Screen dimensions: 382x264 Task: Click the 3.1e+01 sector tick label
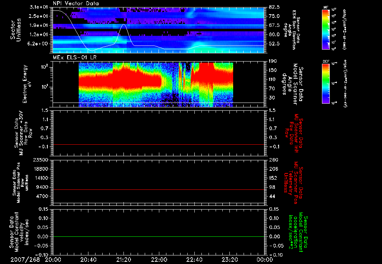coord(39,7)
